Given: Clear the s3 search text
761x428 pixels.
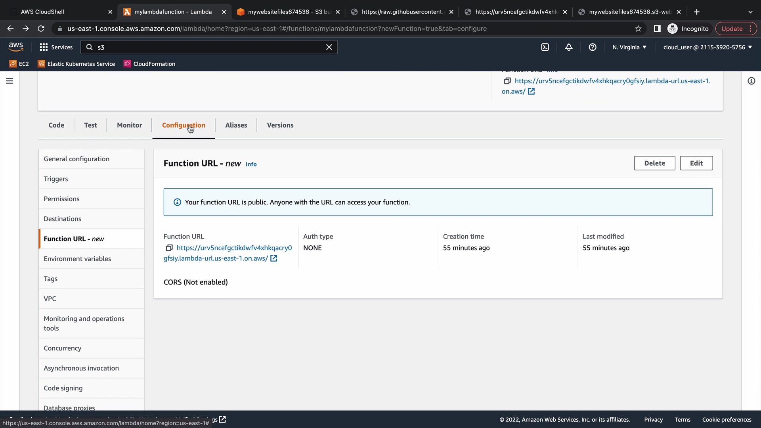Looking at the screenshot, I should [x=329, y=47].
